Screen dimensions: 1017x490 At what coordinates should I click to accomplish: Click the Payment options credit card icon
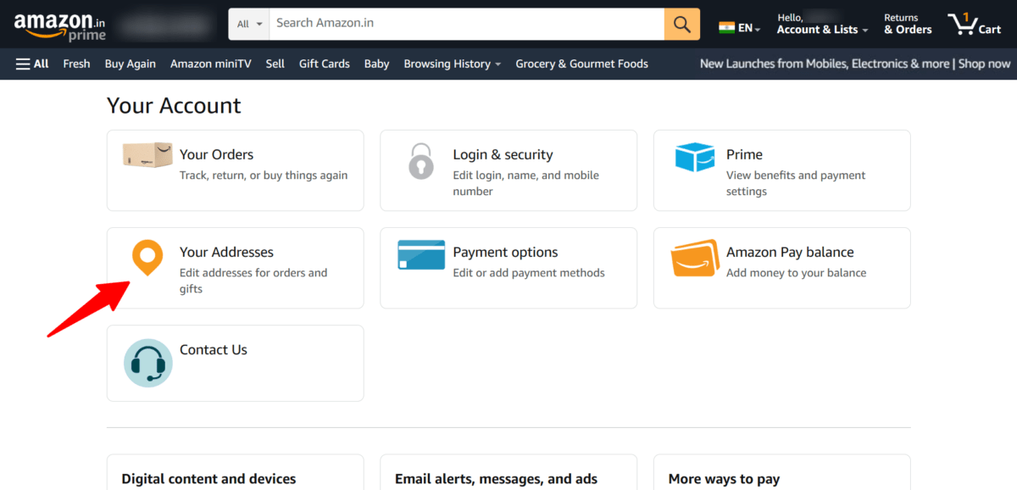click(421, 254)
